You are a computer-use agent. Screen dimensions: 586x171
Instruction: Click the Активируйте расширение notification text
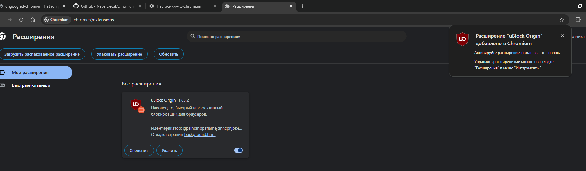517,53
